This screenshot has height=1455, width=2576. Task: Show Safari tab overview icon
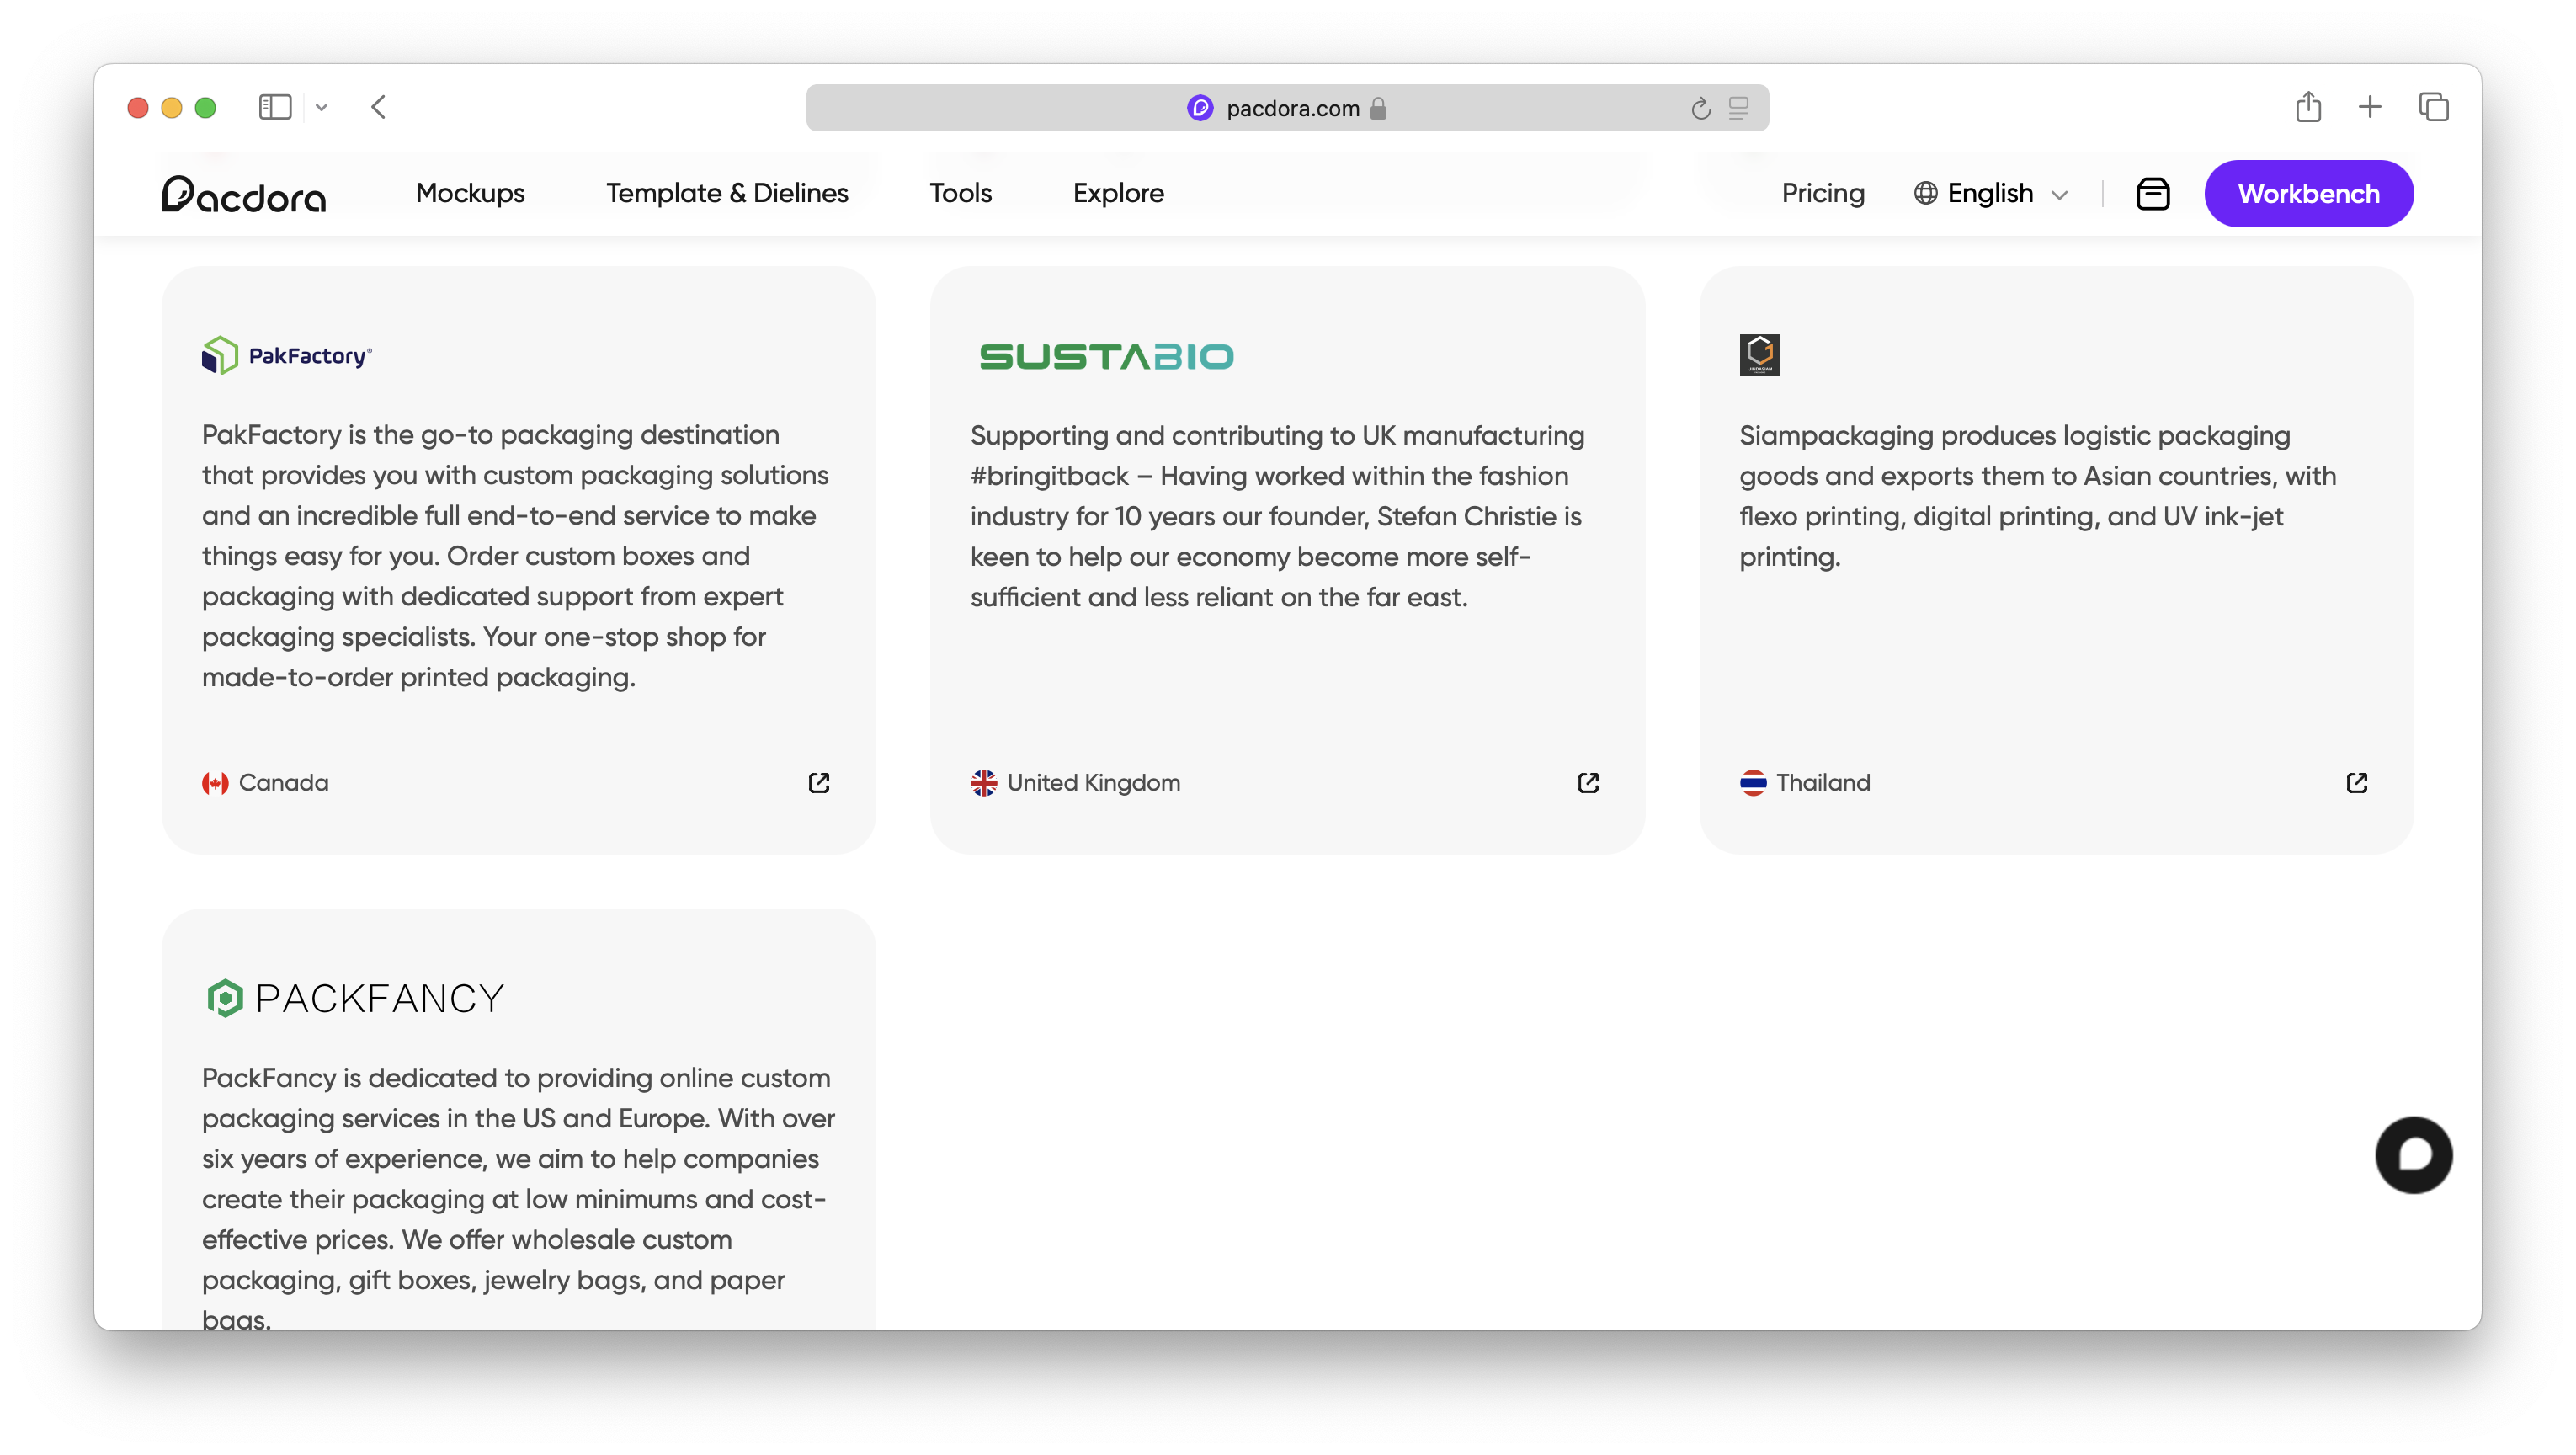2433,107
